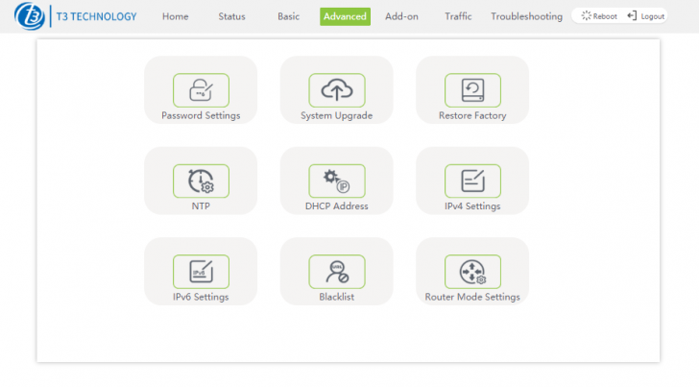Open the System Upgrade cloud icon
Image resolution: width=699 pixels, height=387 pixels.
[337, 90]
